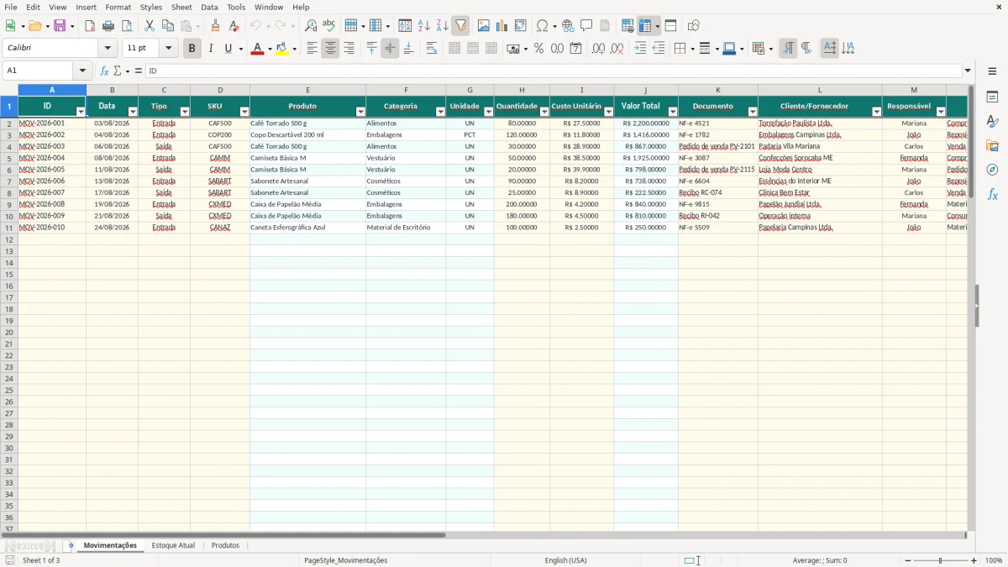Open the filter dropdown on Produto header
The height and width of the screenshot is (567, 1008).
click(360, 112)
